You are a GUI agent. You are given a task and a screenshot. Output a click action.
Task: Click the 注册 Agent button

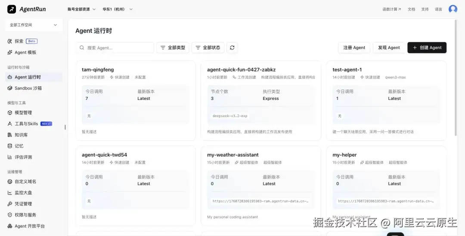coord(354,47)
